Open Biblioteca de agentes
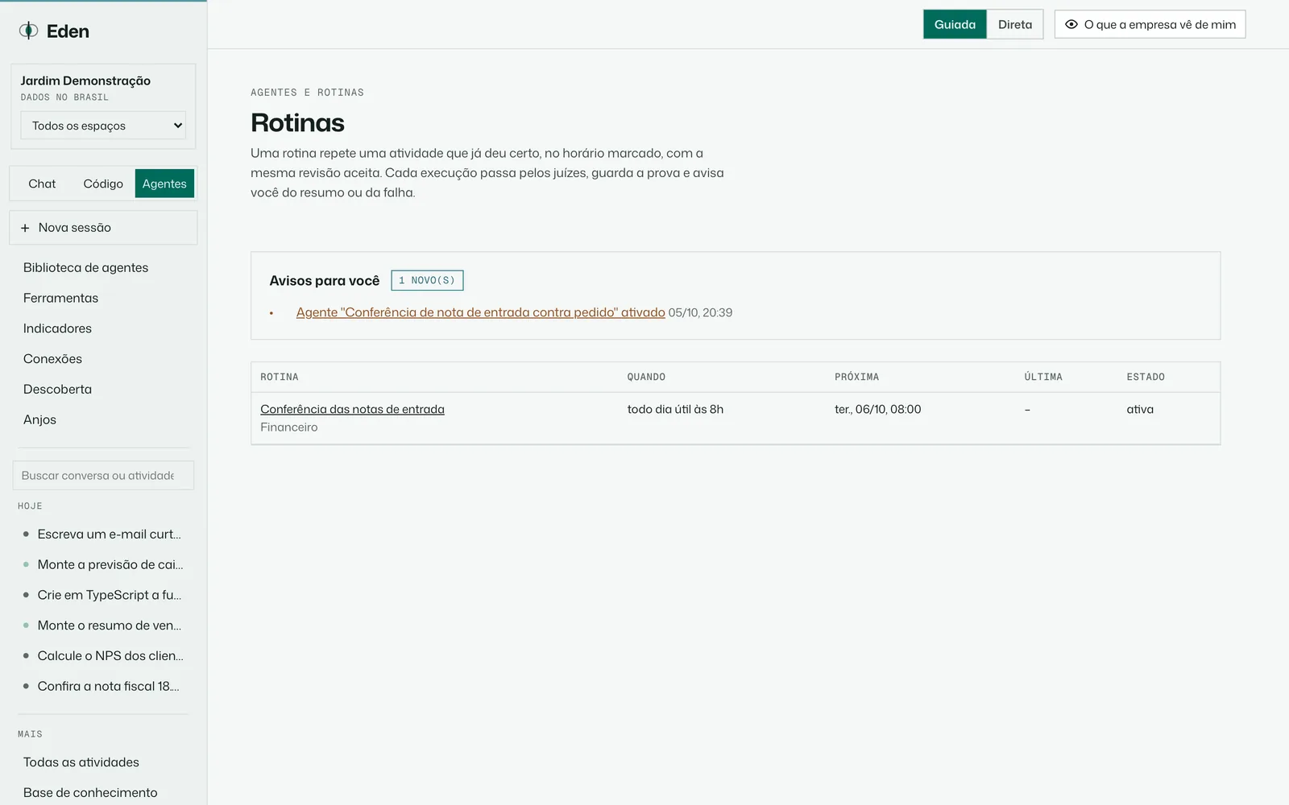Viewport: 1289px width, 805px height. coord(85,267)
